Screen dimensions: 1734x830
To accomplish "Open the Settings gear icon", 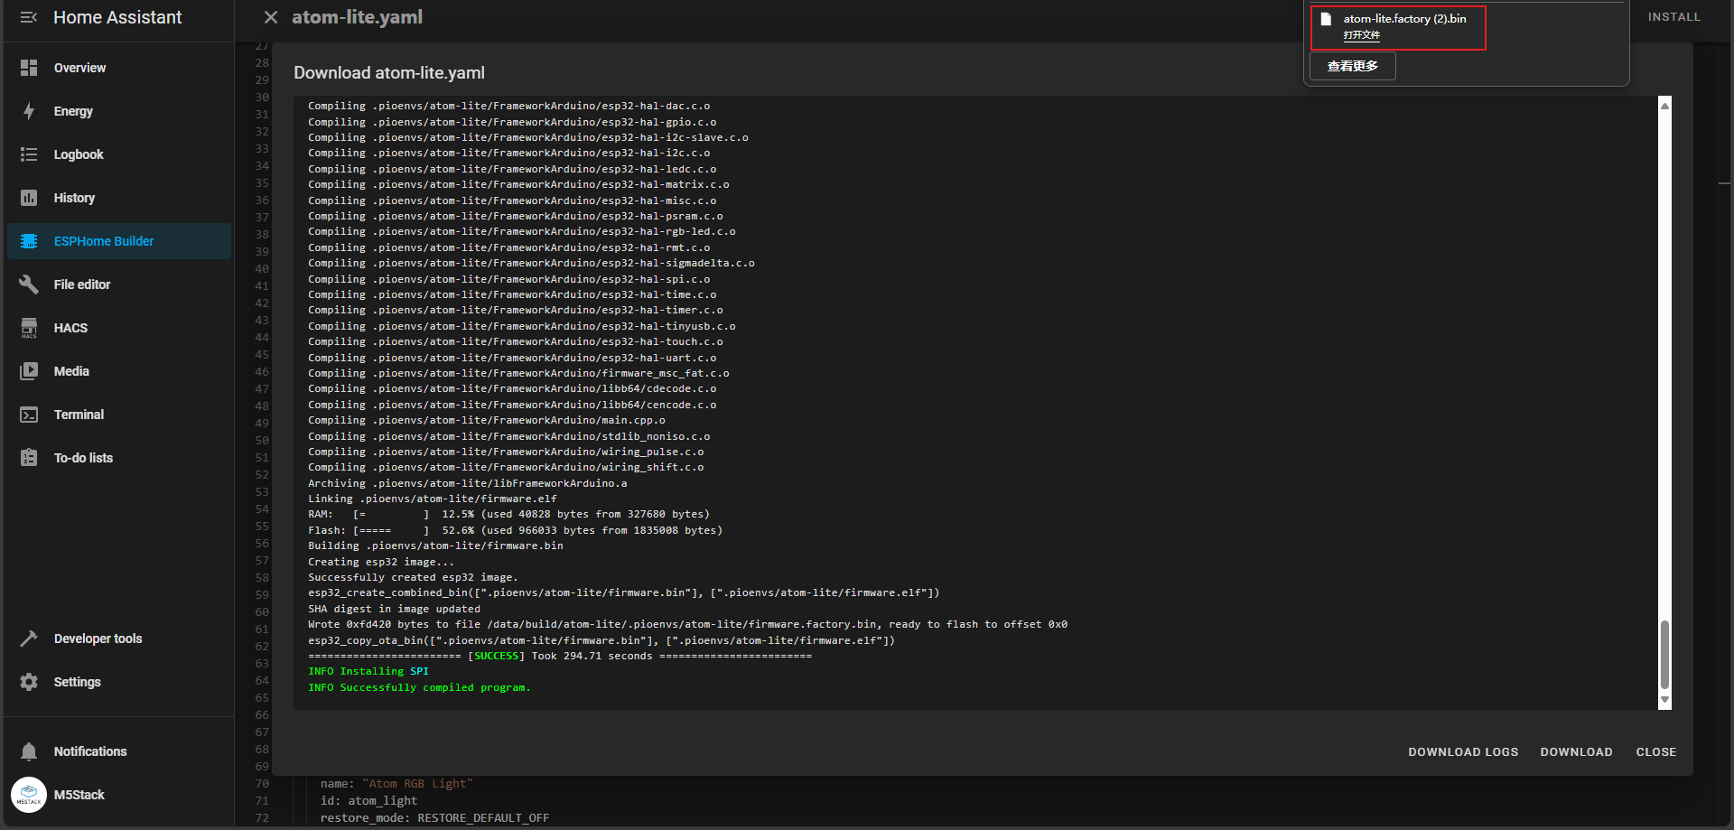I will click(x=29, y=682).
